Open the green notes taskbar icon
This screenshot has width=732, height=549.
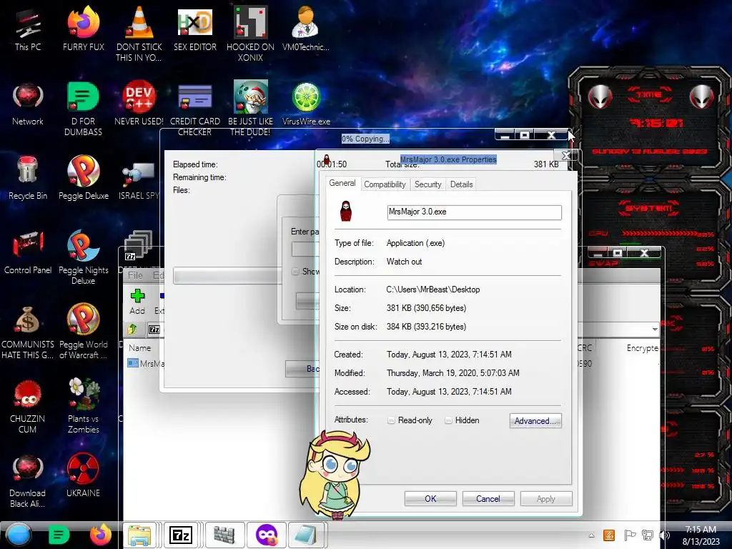59,535
